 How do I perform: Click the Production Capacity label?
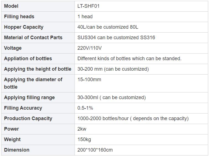(x=28, y=118)
